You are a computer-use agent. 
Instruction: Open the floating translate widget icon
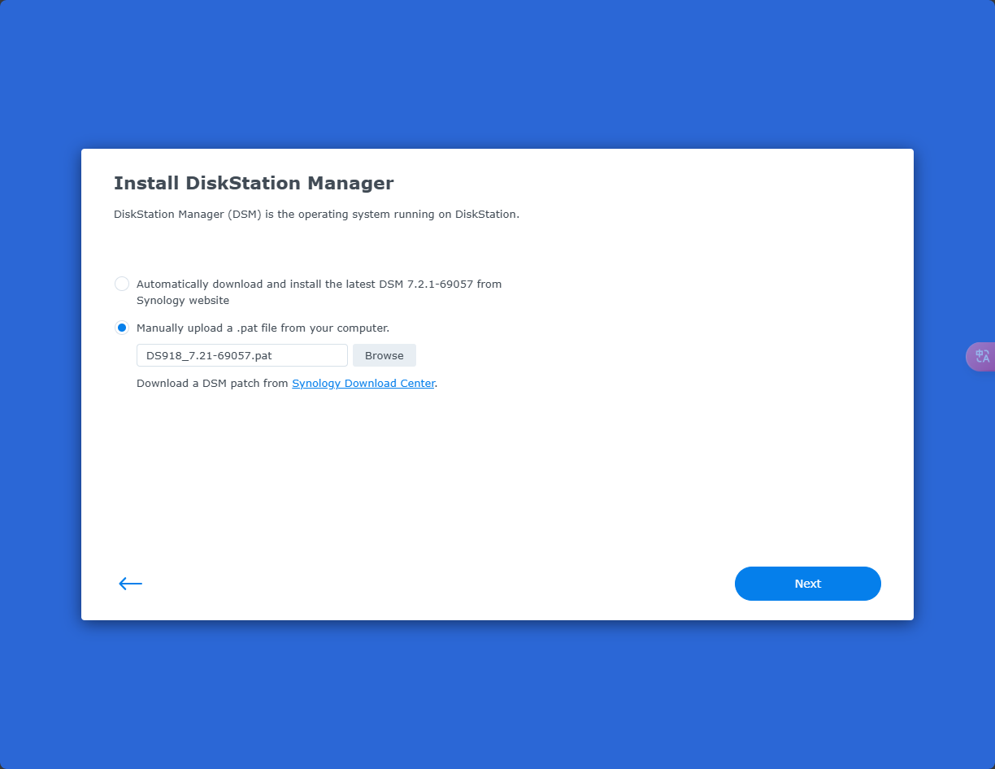[x=981, y=357]
